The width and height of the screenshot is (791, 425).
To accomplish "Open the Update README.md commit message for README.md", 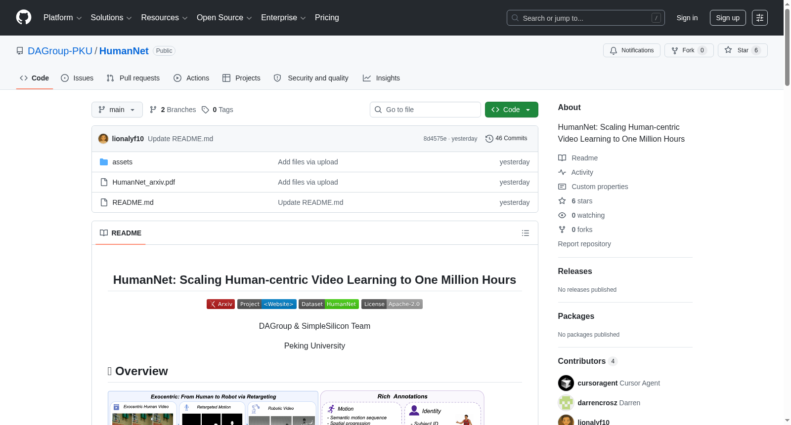I will [x=310, y=202].
